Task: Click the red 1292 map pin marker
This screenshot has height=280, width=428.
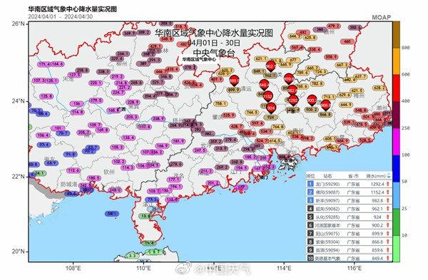Action: 293,100
